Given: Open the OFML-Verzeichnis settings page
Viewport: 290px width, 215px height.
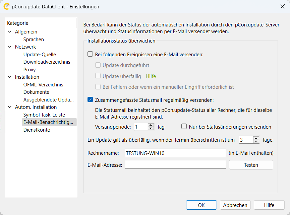Looking at the screenshot, I should [43, 85].
